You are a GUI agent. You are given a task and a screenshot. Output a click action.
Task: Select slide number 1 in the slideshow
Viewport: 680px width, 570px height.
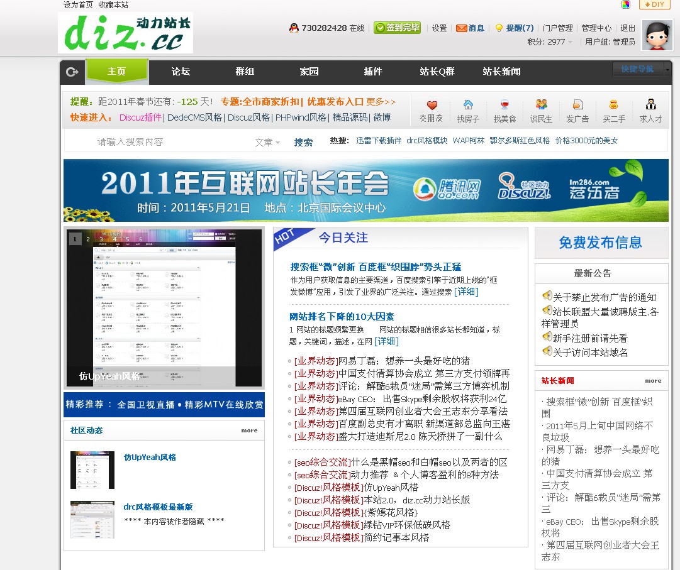(x=75, y=239)
